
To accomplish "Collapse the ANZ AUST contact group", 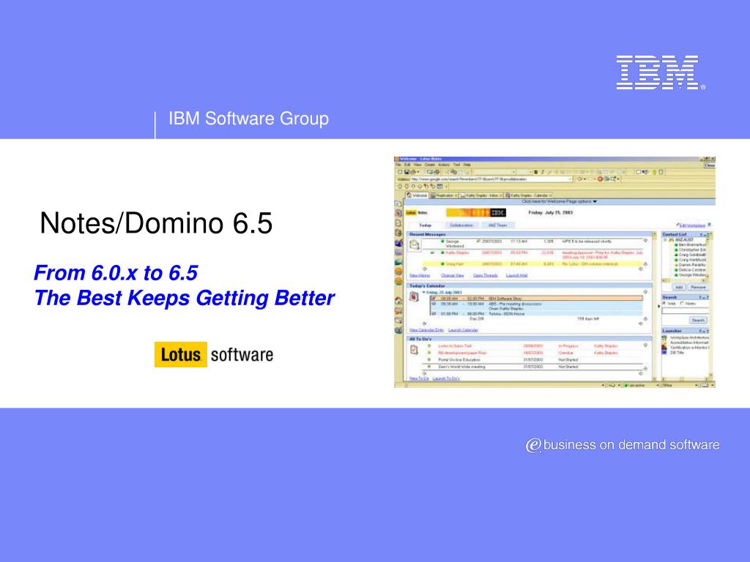I will coord(665,240).
